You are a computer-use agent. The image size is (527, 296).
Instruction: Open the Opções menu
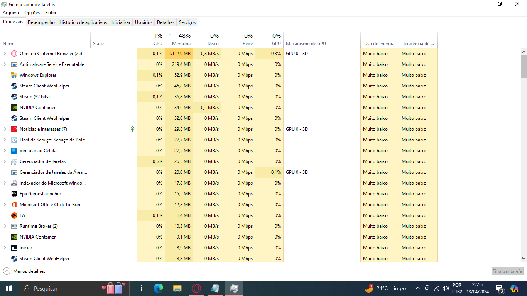[x=32, y=13]
